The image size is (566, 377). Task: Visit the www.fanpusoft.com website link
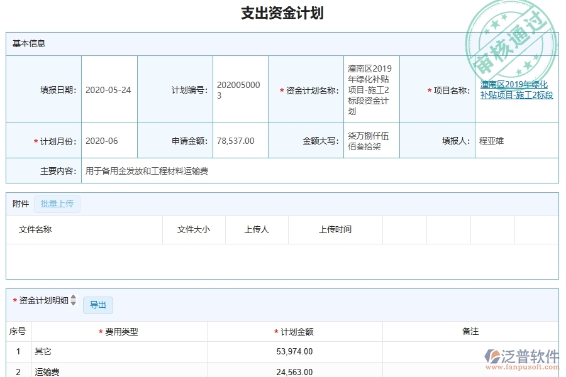coord(523,368)
